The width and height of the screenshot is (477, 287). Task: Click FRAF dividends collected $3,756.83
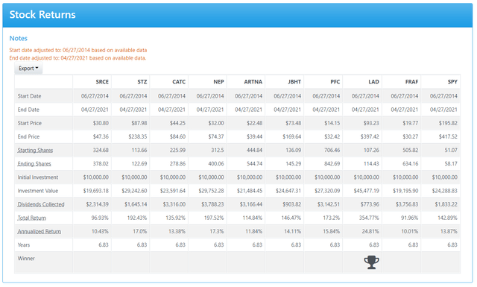pos(407,204)
